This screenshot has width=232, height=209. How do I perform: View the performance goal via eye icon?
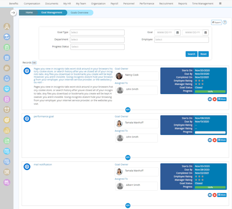point(210,140)
